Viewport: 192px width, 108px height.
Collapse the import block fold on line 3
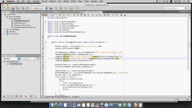pos(46,22)
